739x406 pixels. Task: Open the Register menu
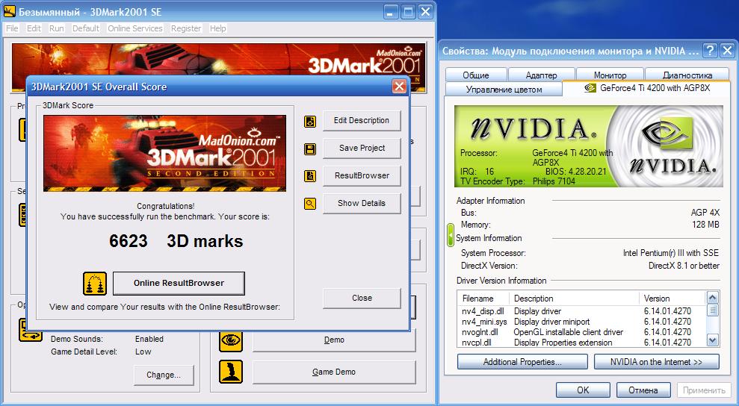(x=186, y=28)
